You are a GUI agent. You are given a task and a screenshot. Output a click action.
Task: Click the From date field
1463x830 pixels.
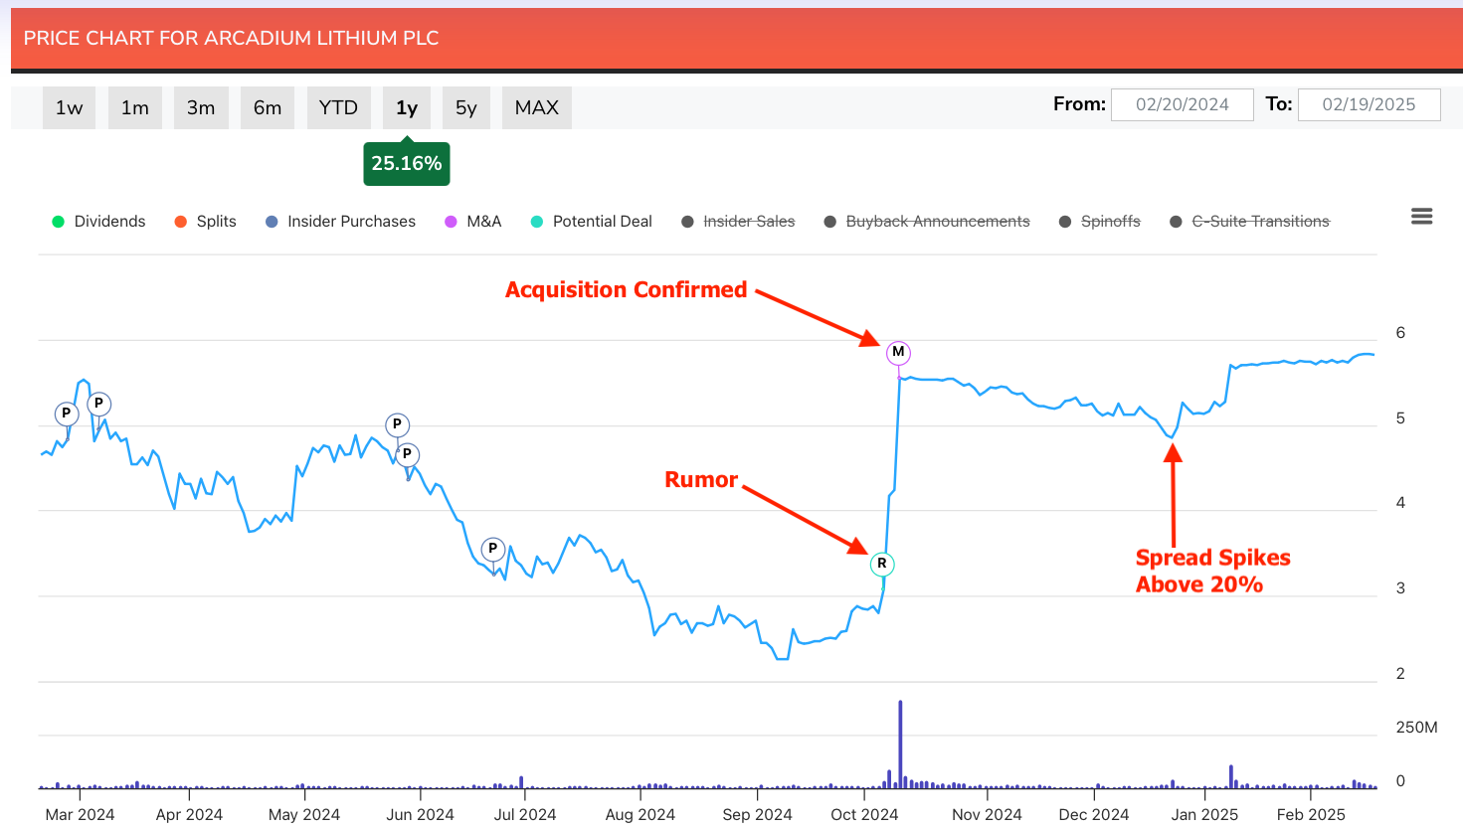coord(1182,104)
